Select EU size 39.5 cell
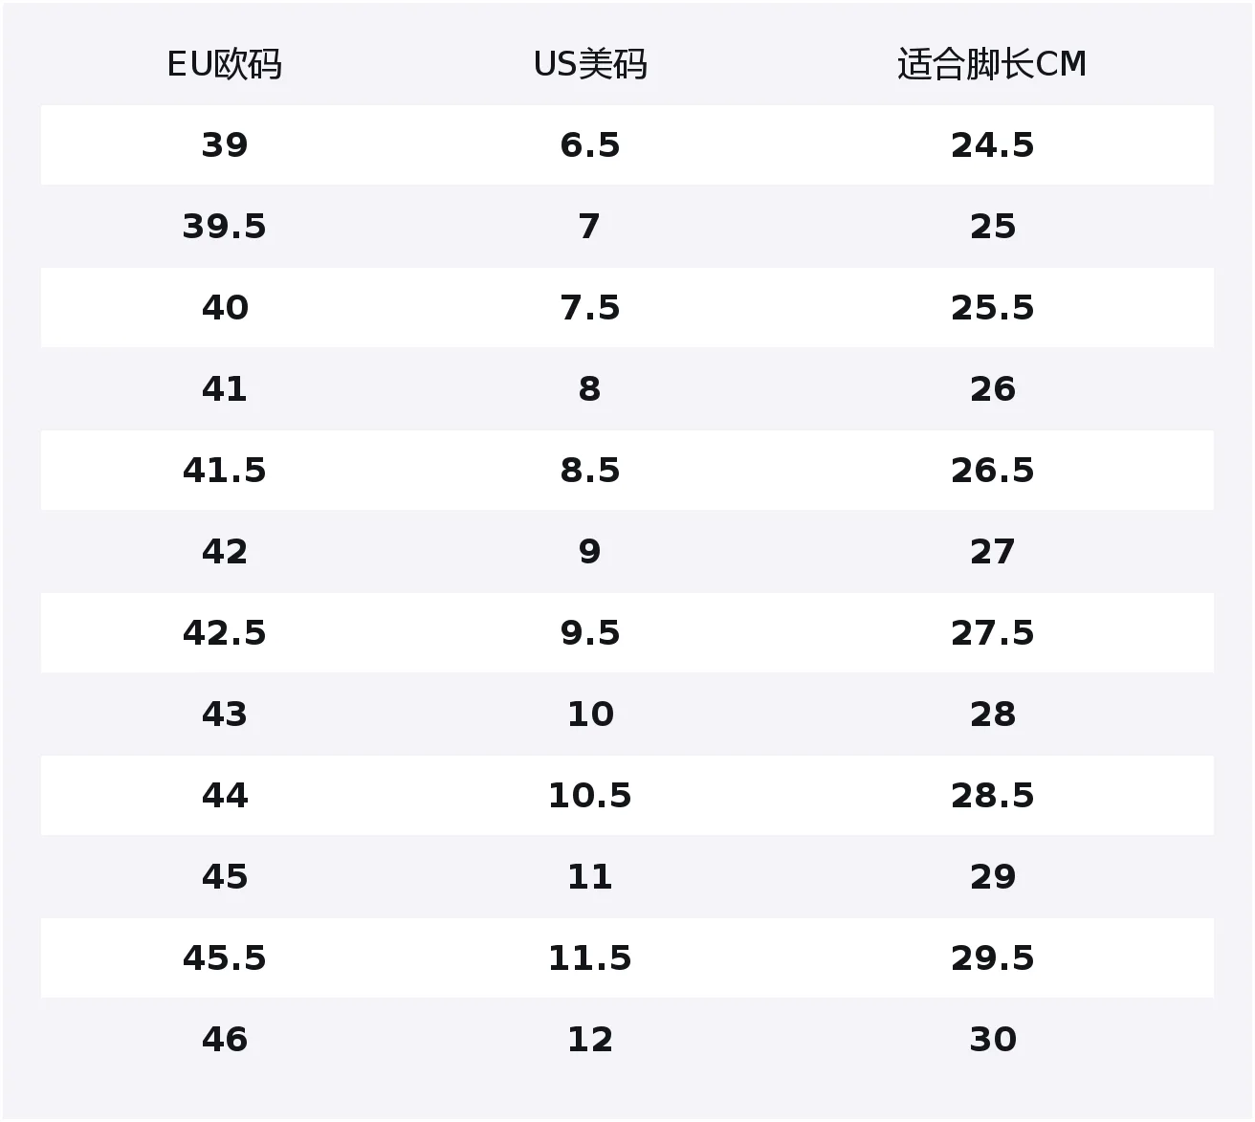The image size is (1255, 1122). tap(225, 227)
